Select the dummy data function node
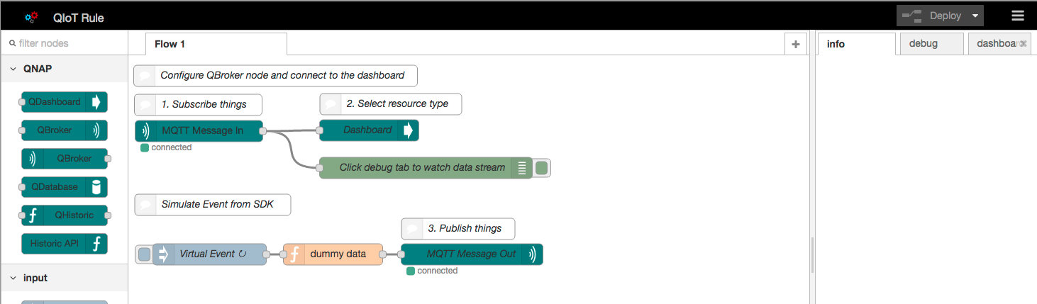This screenshot has width=1037, height=304. tap(333, 254)
